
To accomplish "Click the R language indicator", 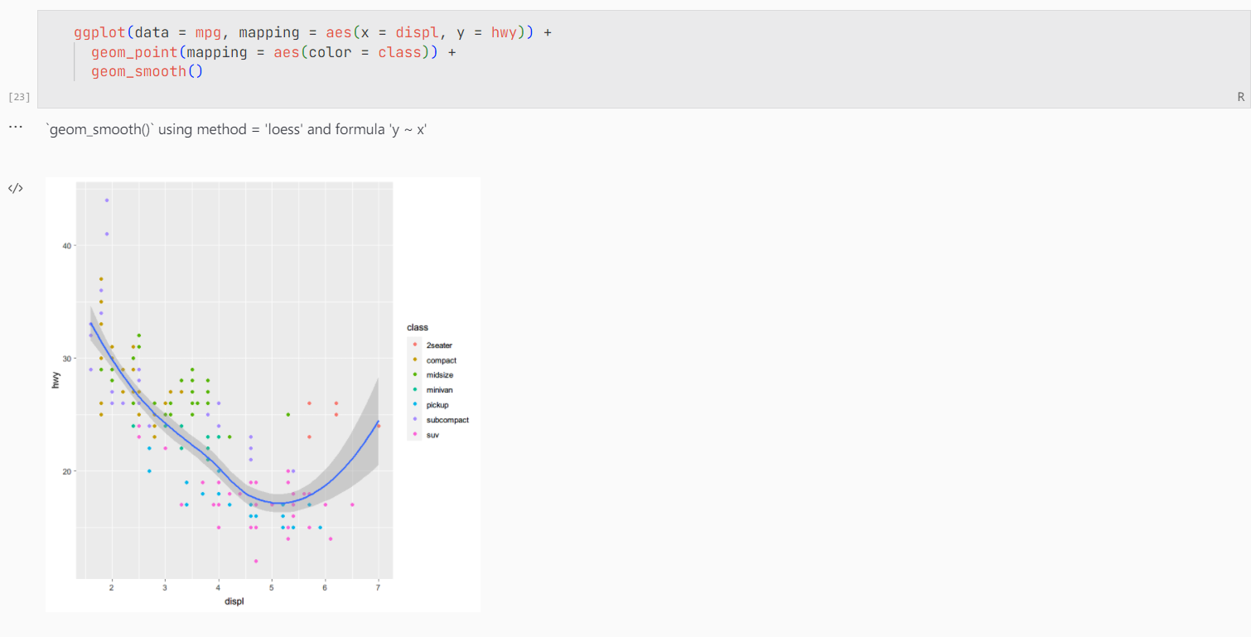I will click(1240, 96).
